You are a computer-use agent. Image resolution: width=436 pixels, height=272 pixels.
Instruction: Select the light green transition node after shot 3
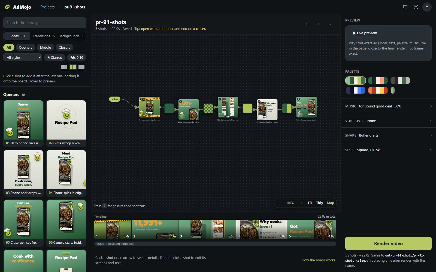[247, 108]
